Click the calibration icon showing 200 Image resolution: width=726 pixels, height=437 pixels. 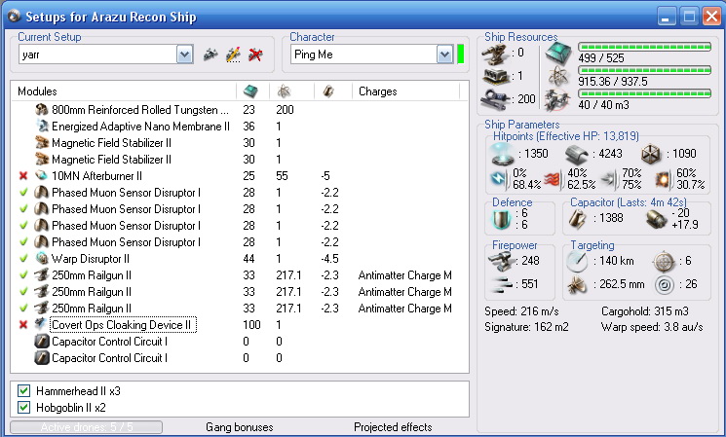pos(496,99)
